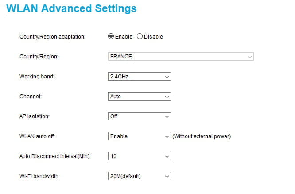Expand the WLAN auto off dropdown

click(140, 136)
